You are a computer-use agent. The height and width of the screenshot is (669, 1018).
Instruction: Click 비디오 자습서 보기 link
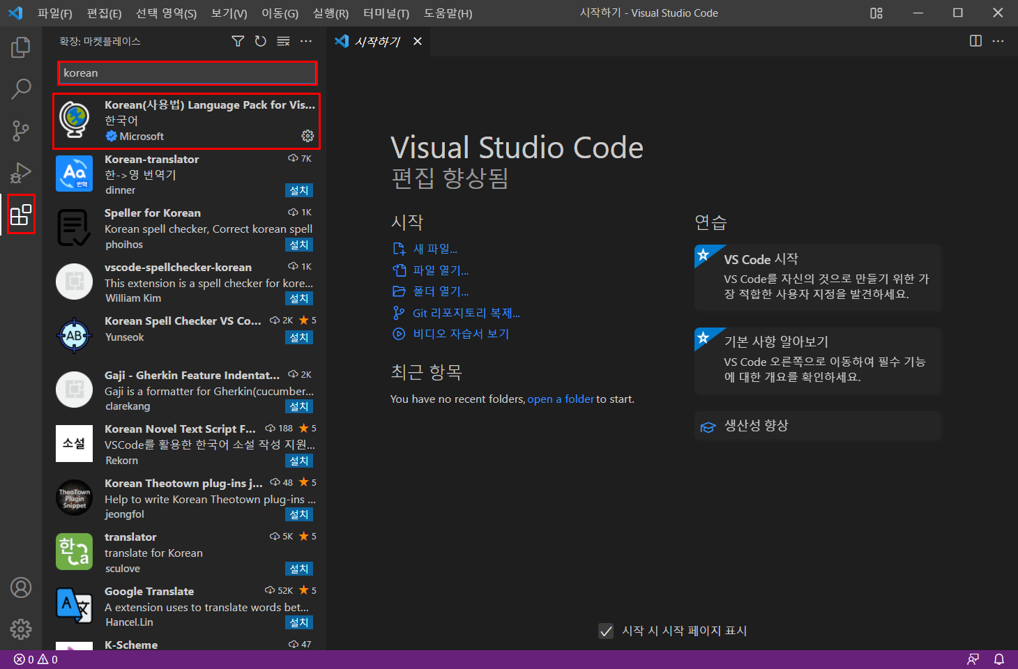[461, 334]
